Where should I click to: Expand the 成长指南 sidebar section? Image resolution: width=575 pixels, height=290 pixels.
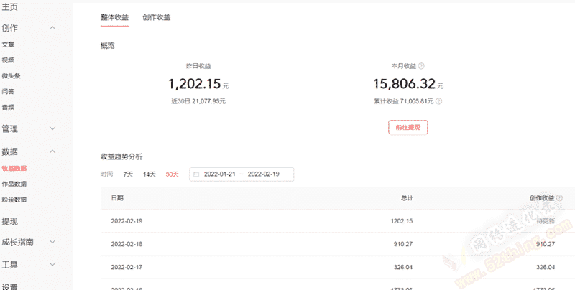coord(52,243)
